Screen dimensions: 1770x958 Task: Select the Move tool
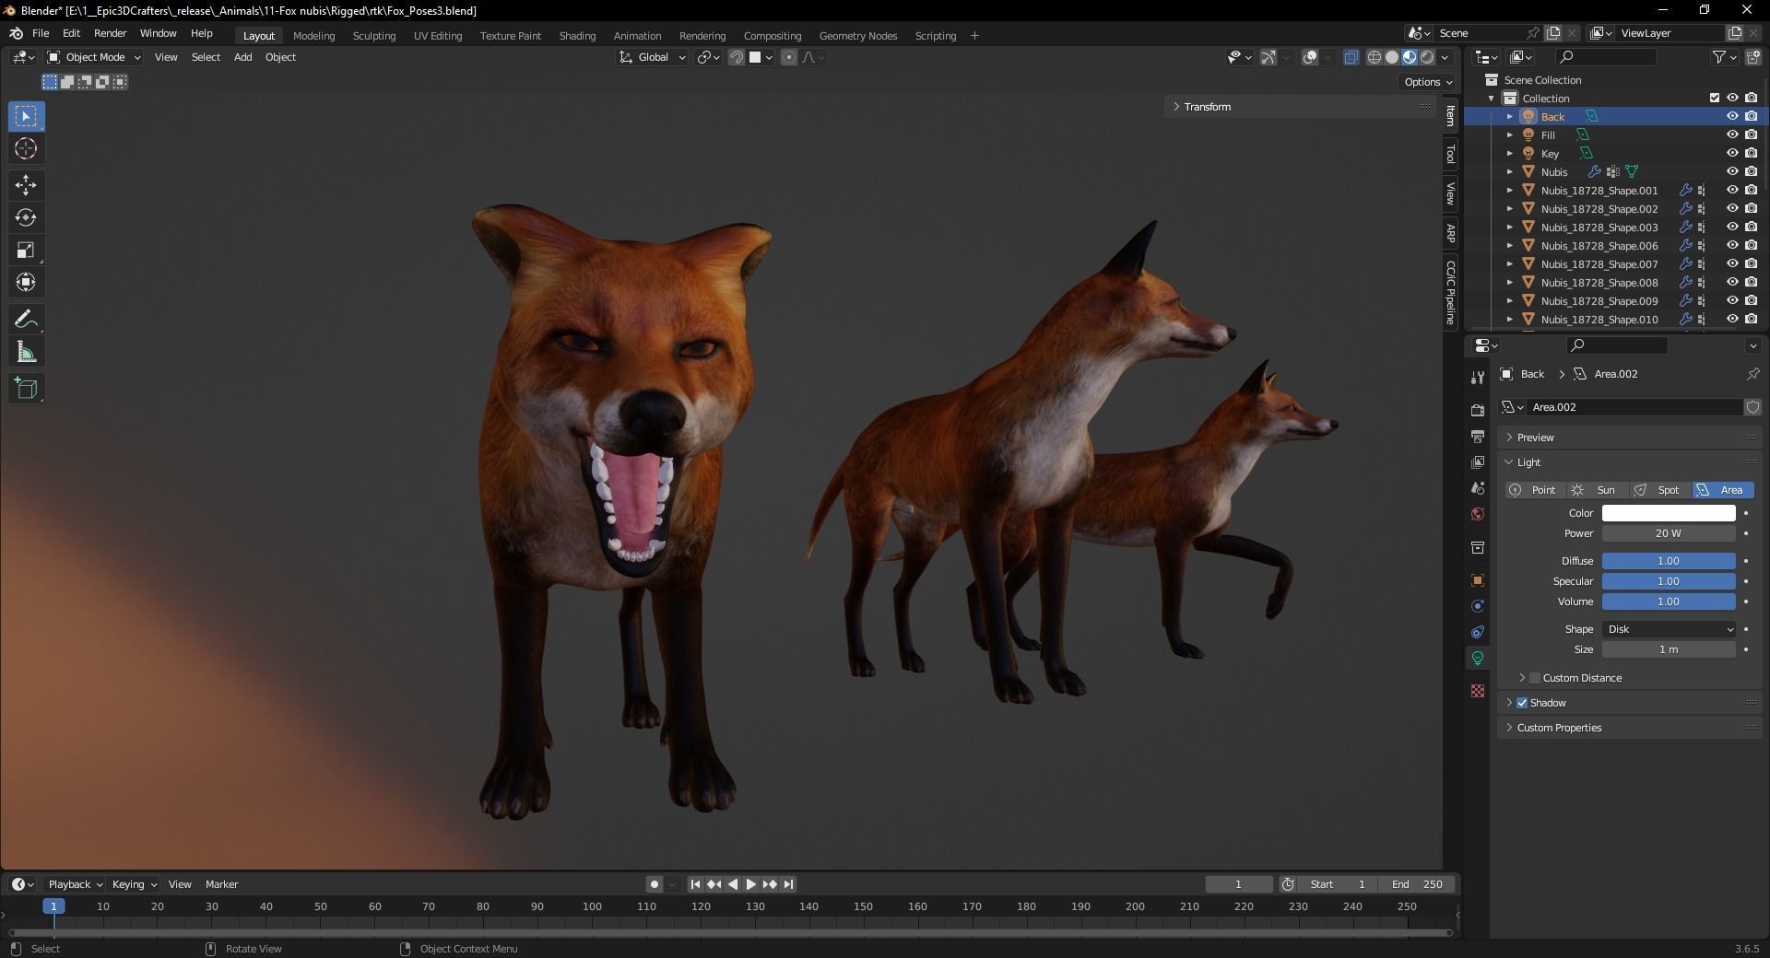point(26,185)
